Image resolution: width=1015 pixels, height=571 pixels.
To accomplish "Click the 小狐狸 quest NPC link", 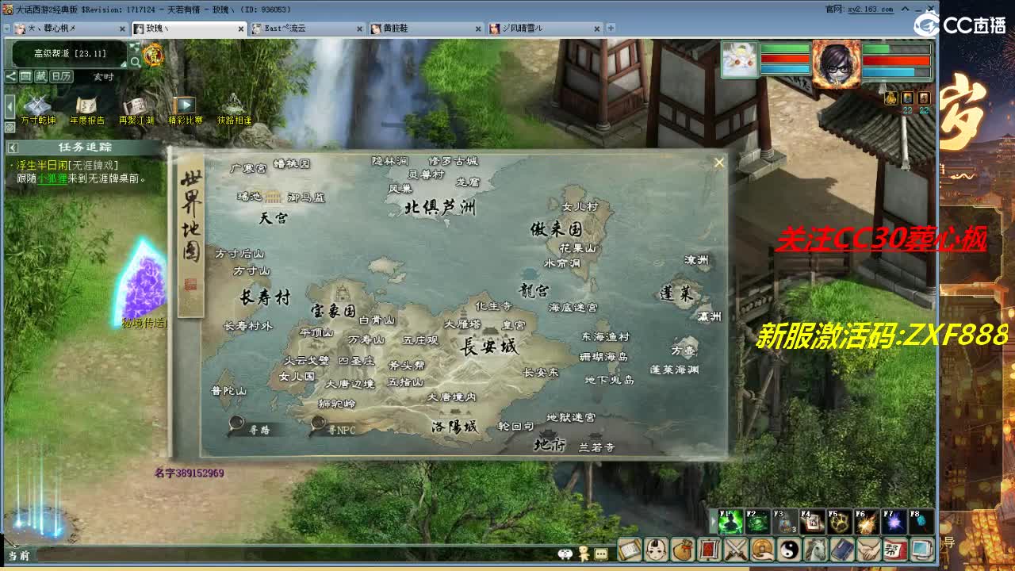I will point(51,178).
